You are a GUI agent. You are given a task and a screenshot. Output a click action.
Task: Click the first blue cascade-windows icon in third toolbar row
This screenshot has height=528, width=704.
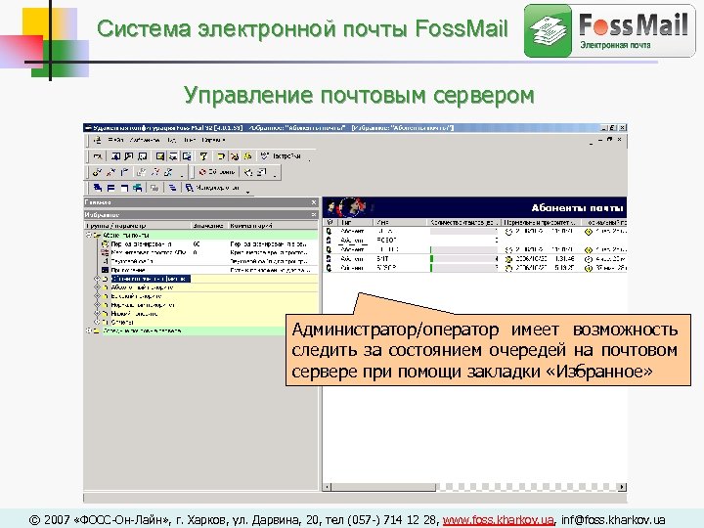97,188
